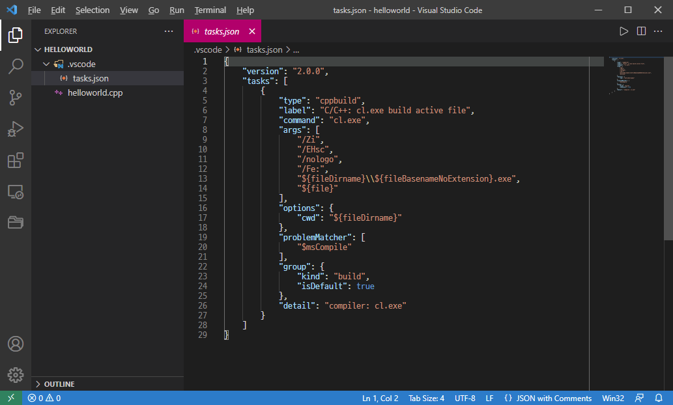Viewport: 673px width, 405px height.
Task: Click the "${file}" argument on line 14
Action: click(x=318, y=188)
